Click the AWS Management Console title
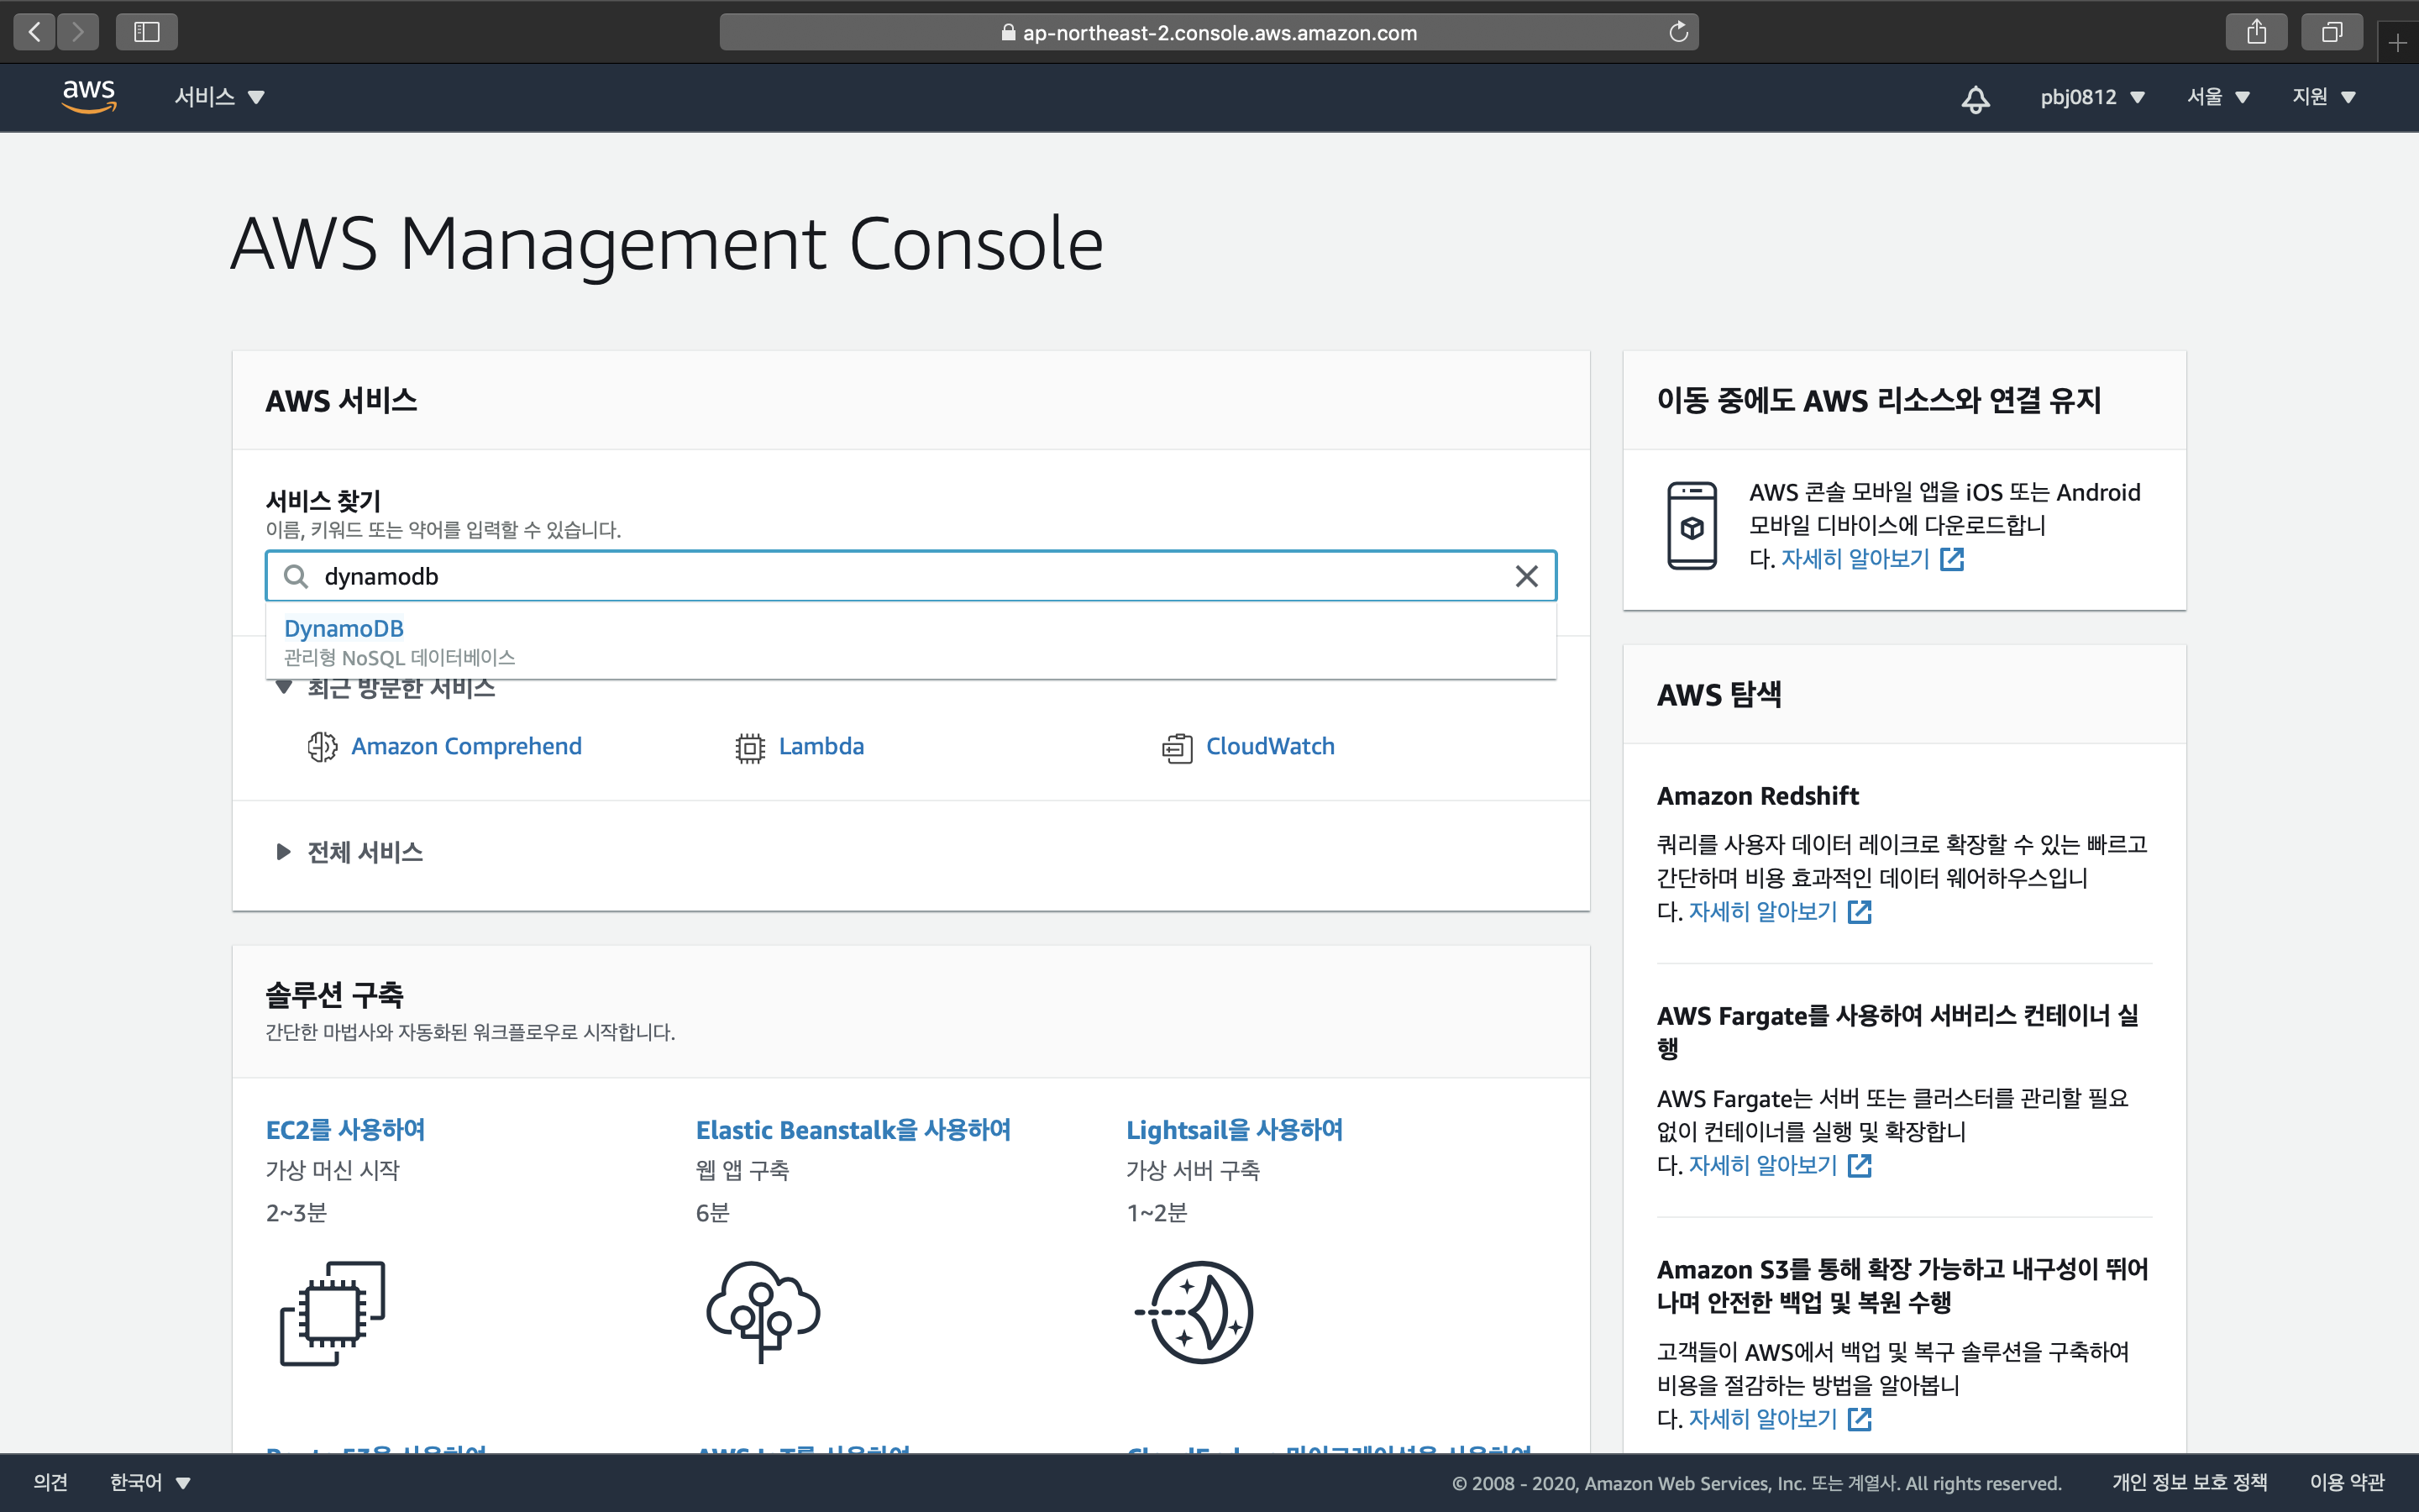Image resolution: width=2419 pixels, height=1512 pixels. tap(667, 244)
